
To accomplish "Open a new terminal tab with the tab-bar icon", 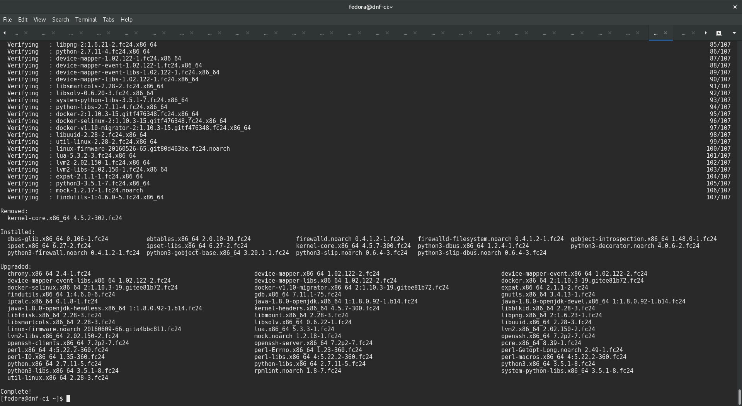I will coord(718,33).
